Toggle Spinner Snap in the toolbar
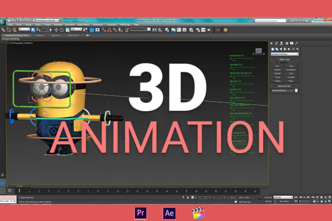332x221 pixels. (121, 30)
